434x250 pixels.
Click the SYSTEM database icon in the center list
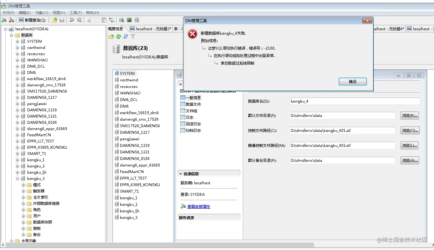(117, 73)
